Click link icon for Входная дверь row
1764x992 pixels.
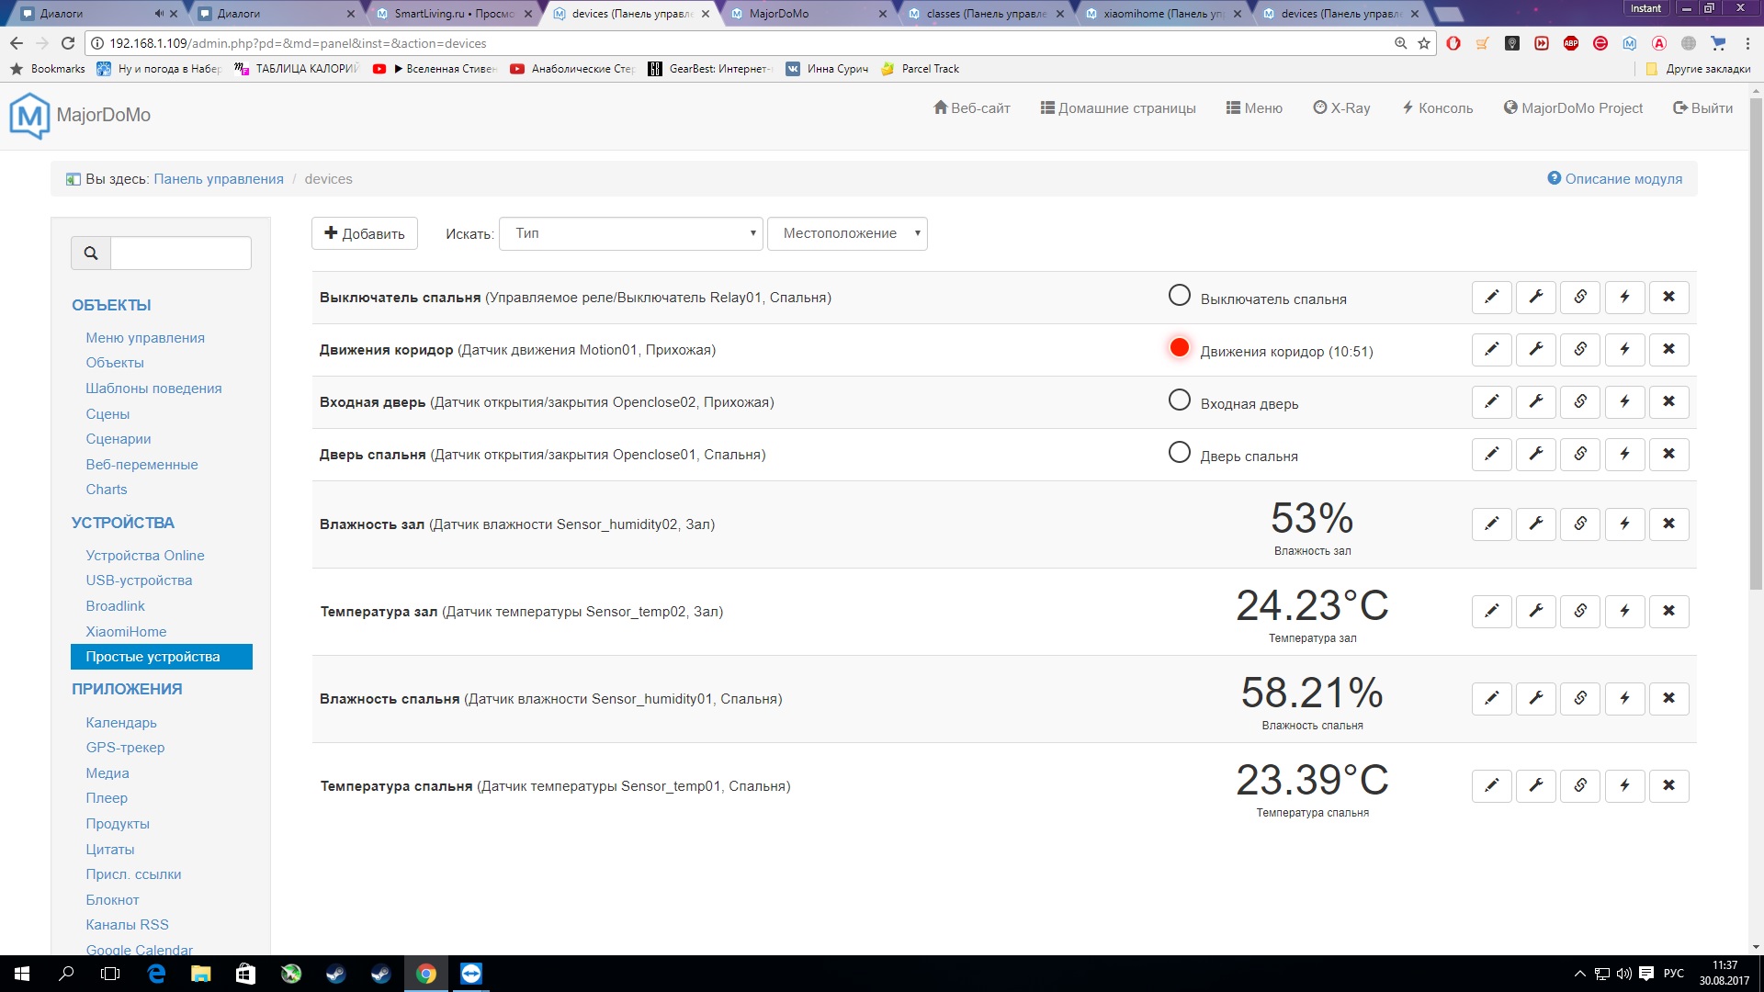coord(1580,401)
